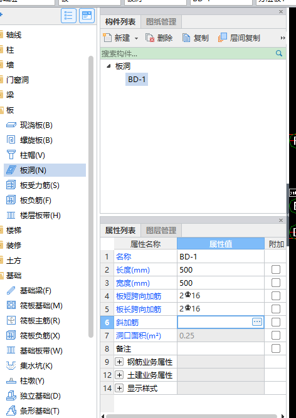Expand 显示样式 group

(119, 388)
